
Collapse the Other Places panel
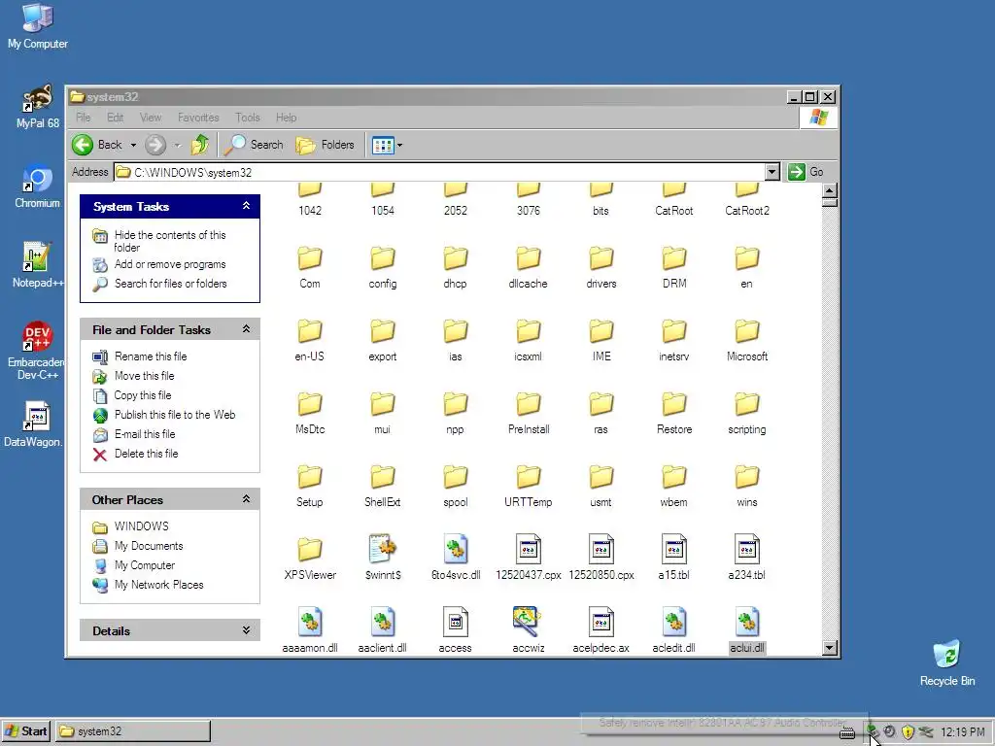pyautogui.click(x=246, y=499)
